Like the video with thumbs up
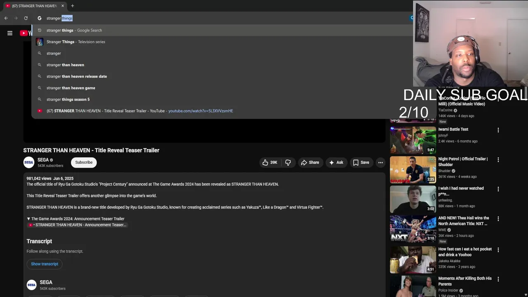Screen dimensions: 528x297 pos(270,163)
